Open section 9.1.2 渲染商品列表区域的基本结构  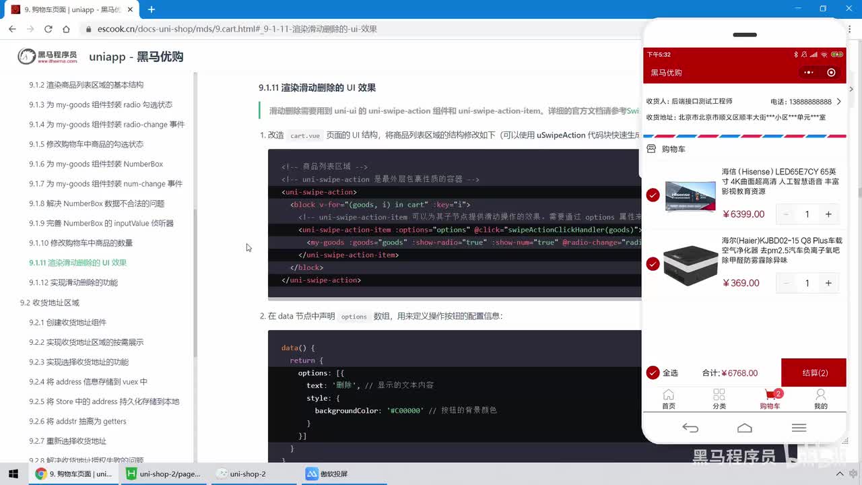[x=86, y=85]
